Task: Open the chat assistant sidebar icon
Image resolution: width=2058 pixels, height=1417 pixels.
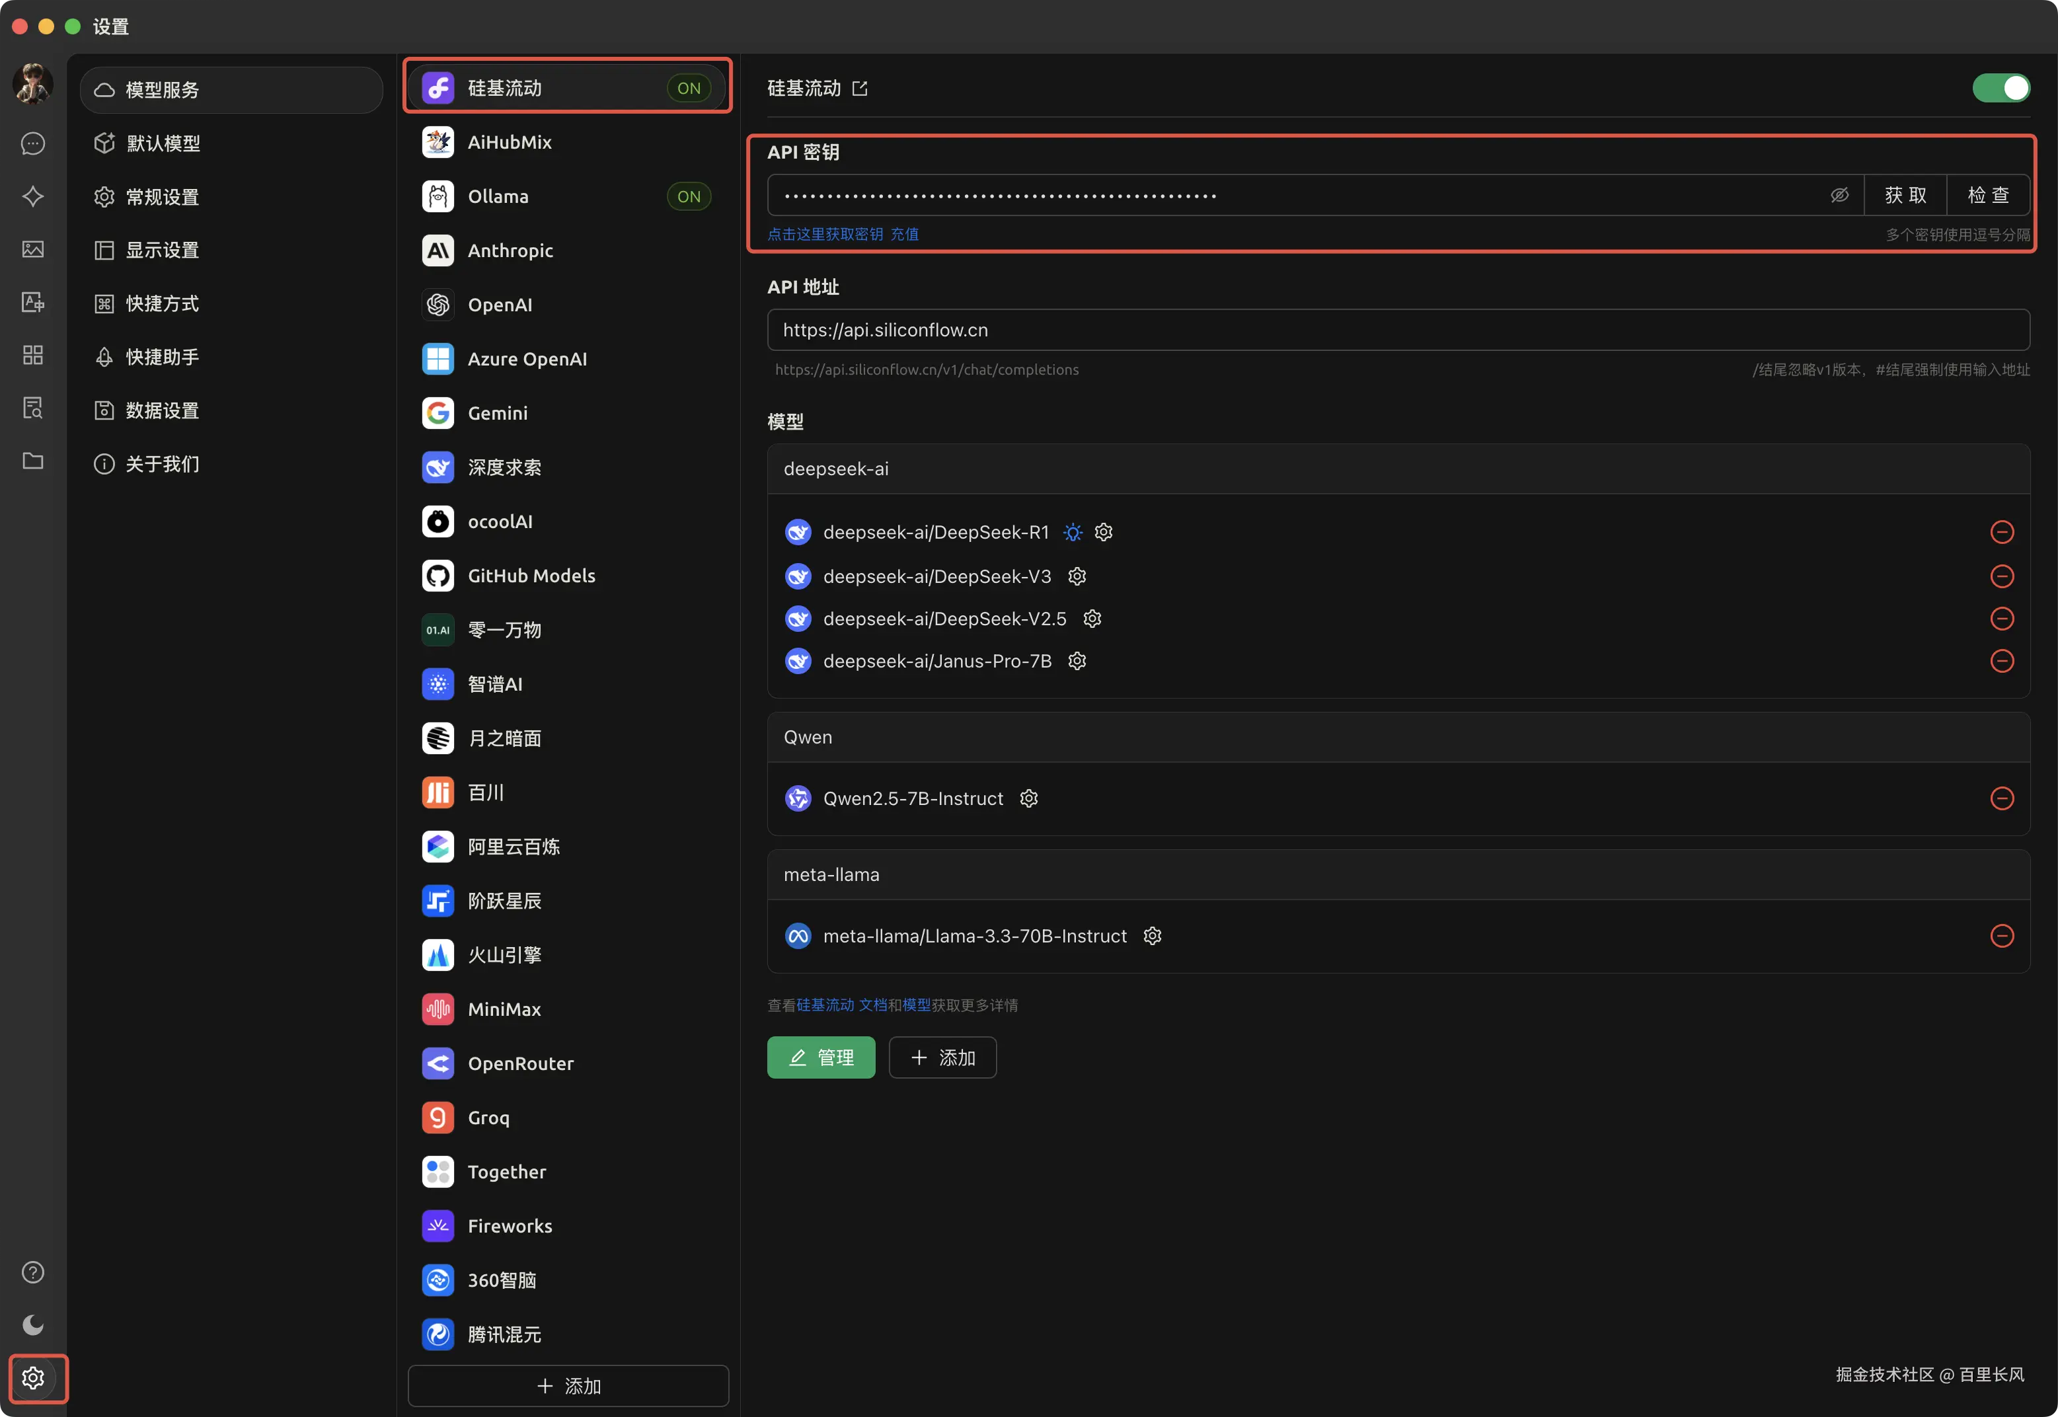Action: (33, 144)
